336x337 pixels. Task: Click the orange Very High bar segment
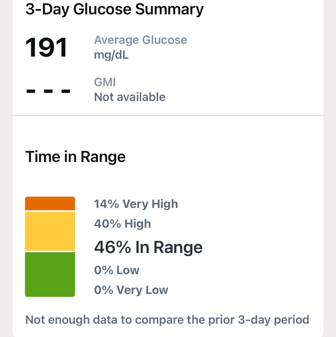50,203
